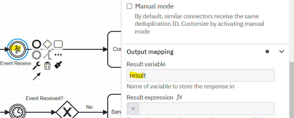
Task: Append intermediate event from context pad
Action: point(36,55)
